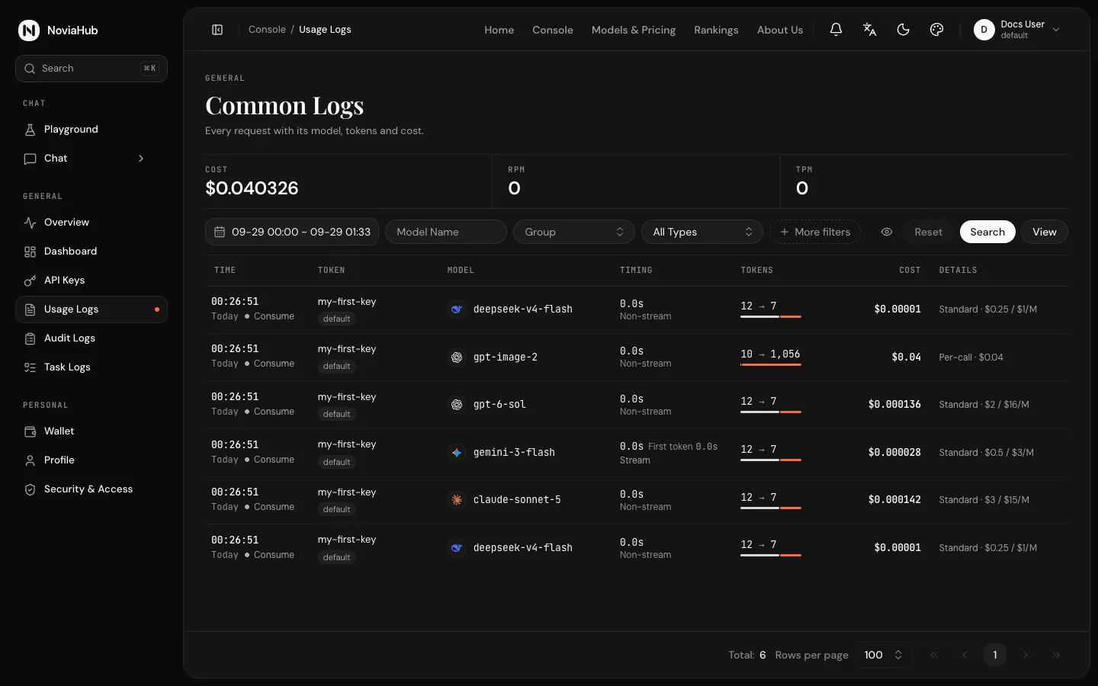Screen dimensions: 1098x686
Task: Open API Keys in the sidebar
Action: coord(91,280)
